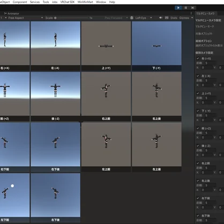
Task: Expand the Gizmos dropdown arrow
Action: [192, 18]
